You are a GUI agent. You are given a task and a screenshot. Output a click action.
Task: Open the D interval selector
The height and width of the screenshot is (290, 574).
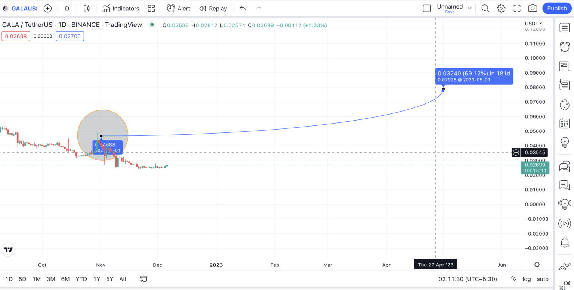coord(67,8)
